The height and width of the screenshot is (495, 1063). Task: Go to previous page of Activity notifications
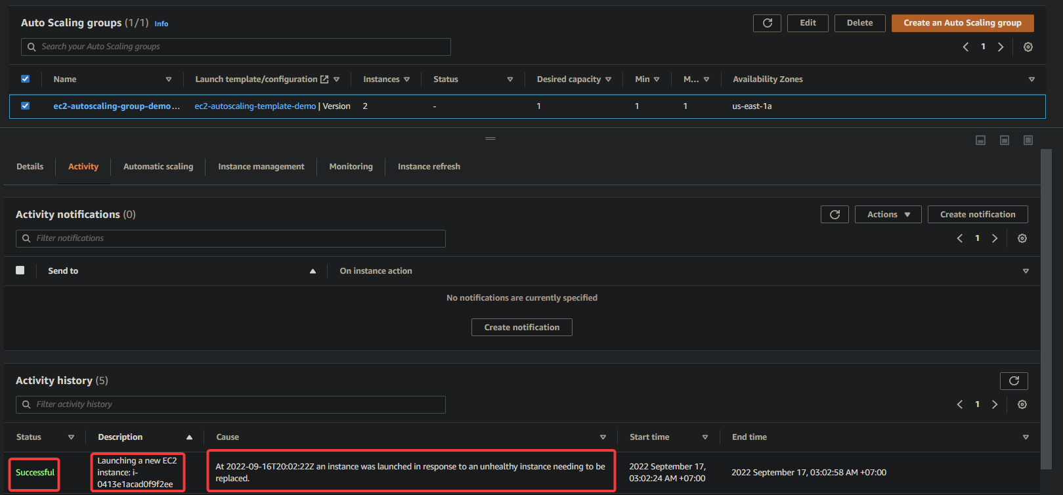960,238
